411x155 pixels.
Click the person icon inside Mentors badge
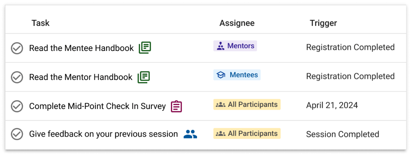tap(221, 46)
